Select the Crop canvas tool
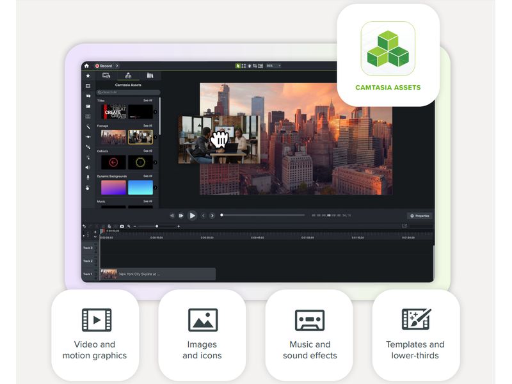Screen dimensions: 512x384 255,66
